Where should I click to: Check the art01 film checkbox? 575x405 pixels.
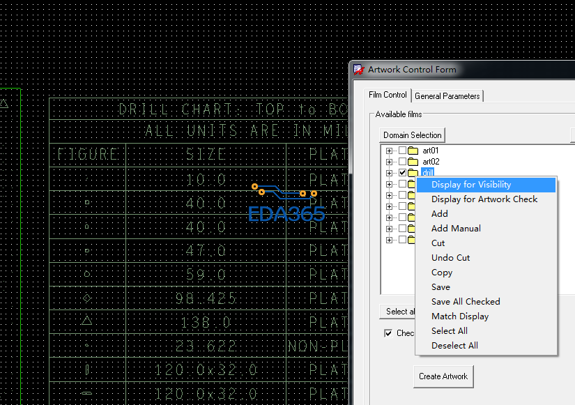click(x=402, y=151)
